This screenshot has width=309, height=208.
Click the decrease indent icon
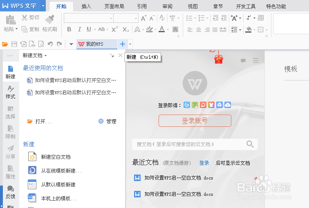coord(216,18)
